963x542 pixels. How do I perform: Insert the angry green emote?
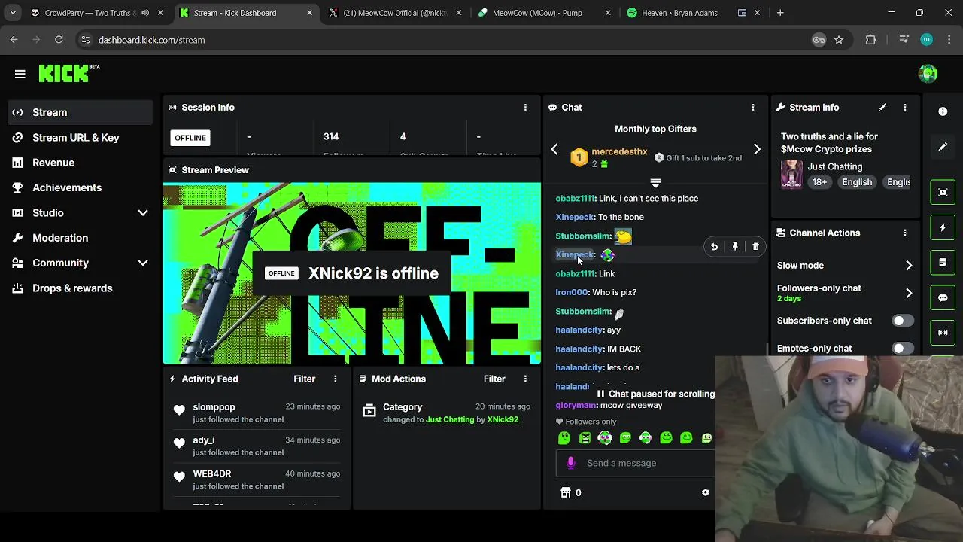pos(585,438)
